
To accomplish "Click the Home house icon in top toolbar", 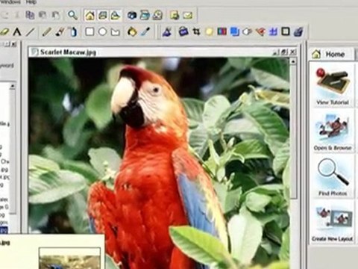I will [89, 16].
